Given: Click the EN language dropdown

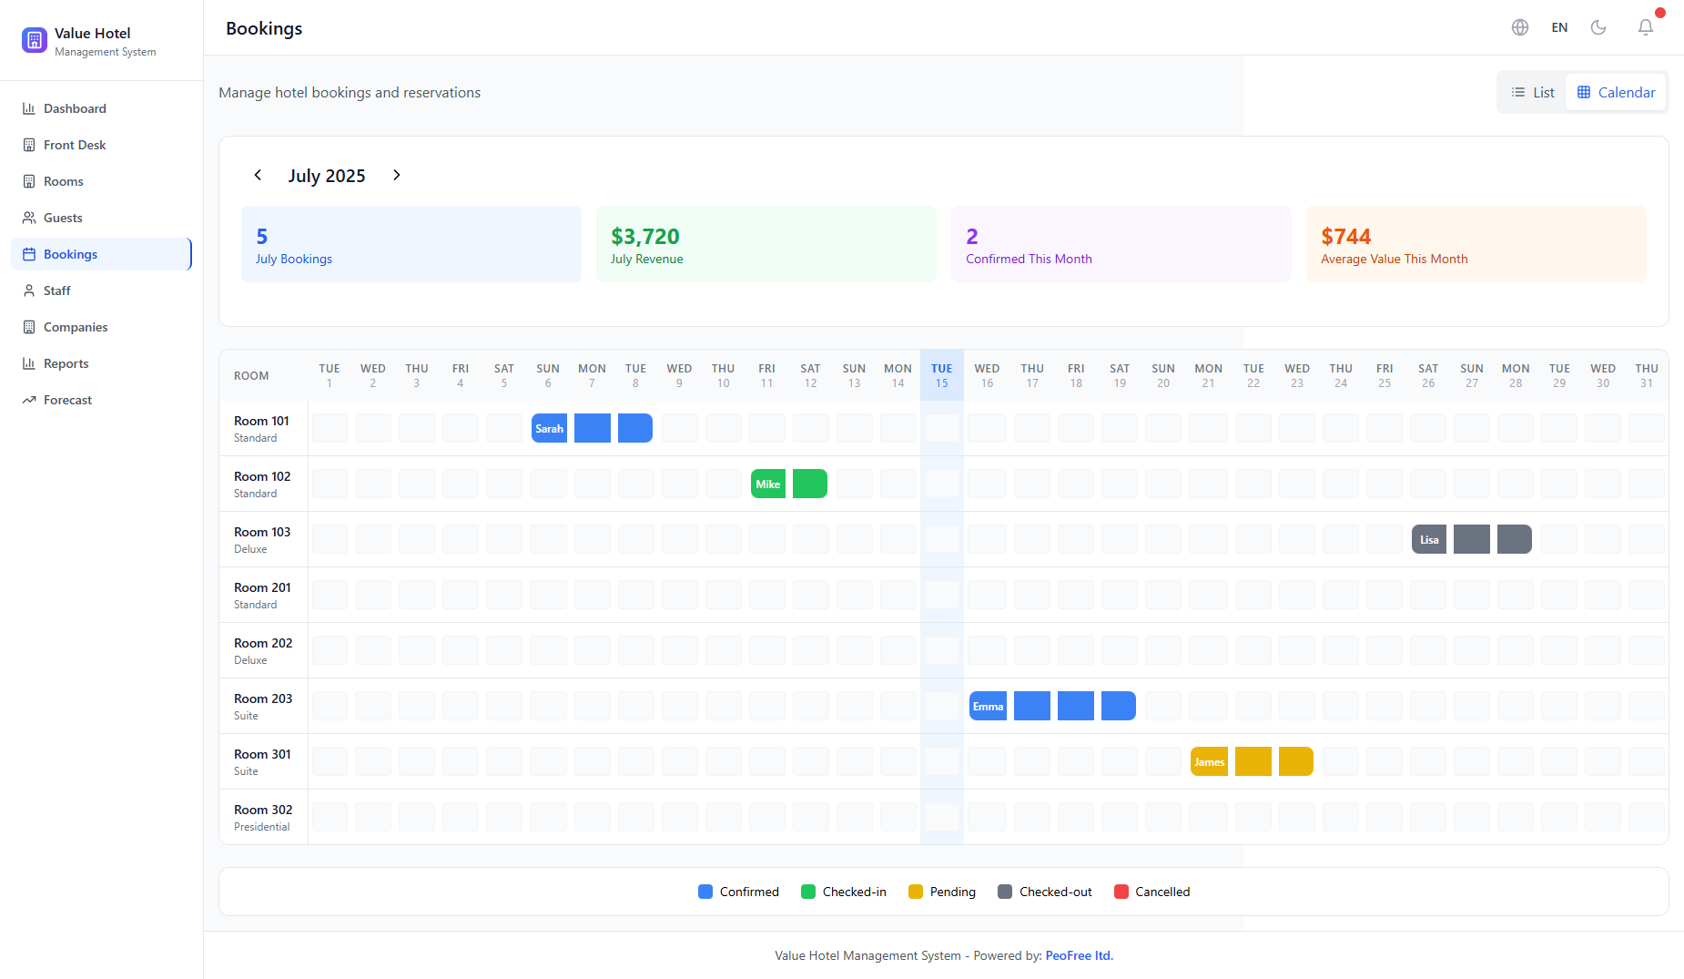Looking at the screenshot, I should (1559, 27).
